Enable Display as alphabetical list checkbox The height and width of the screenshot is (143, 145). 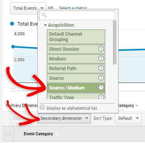coord(42,107)
